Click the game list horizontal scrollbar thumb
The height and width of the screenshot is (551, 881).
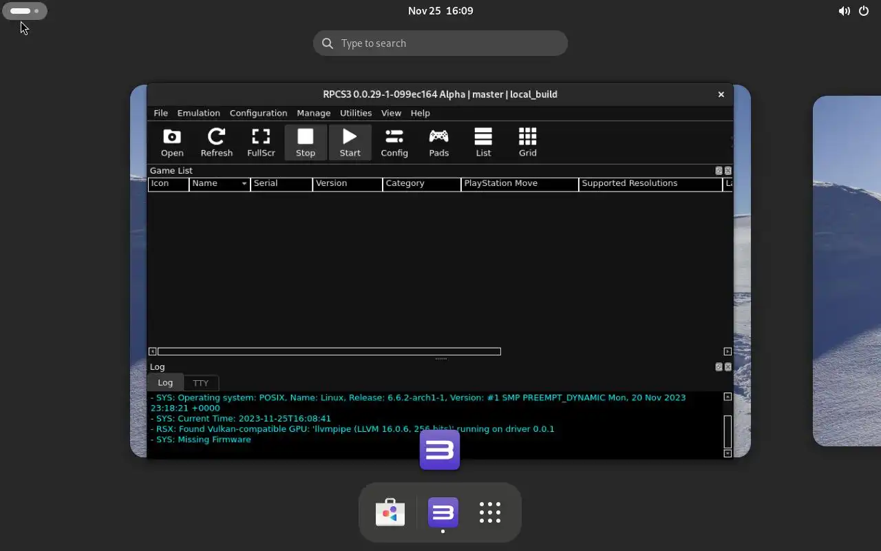pos(329,351)
